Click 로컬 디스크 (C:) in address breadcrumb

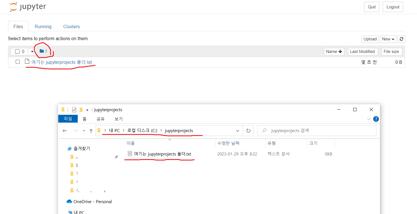142,131
